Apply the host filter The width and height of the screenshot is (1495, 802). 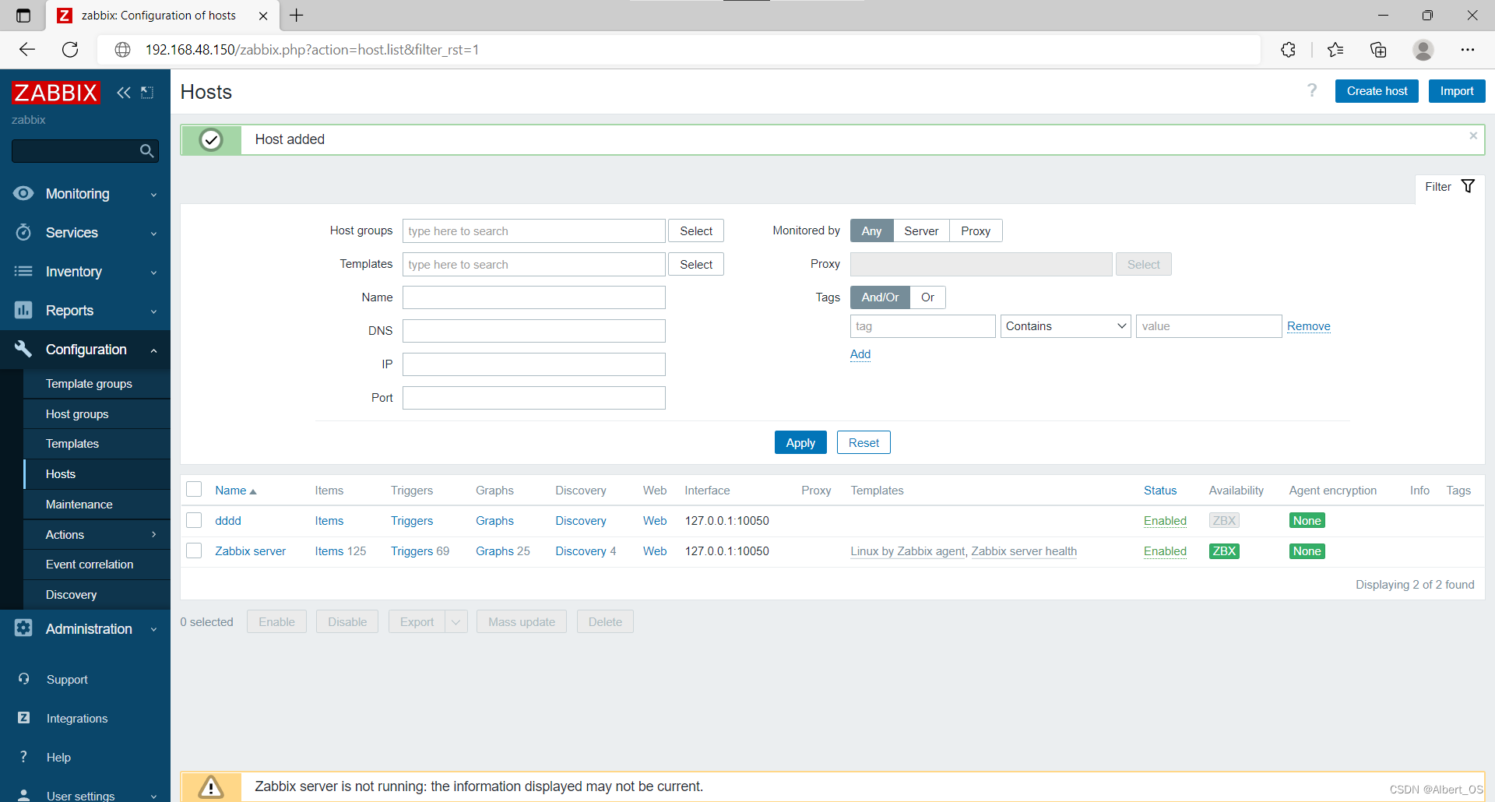click(x=800, y=442)
